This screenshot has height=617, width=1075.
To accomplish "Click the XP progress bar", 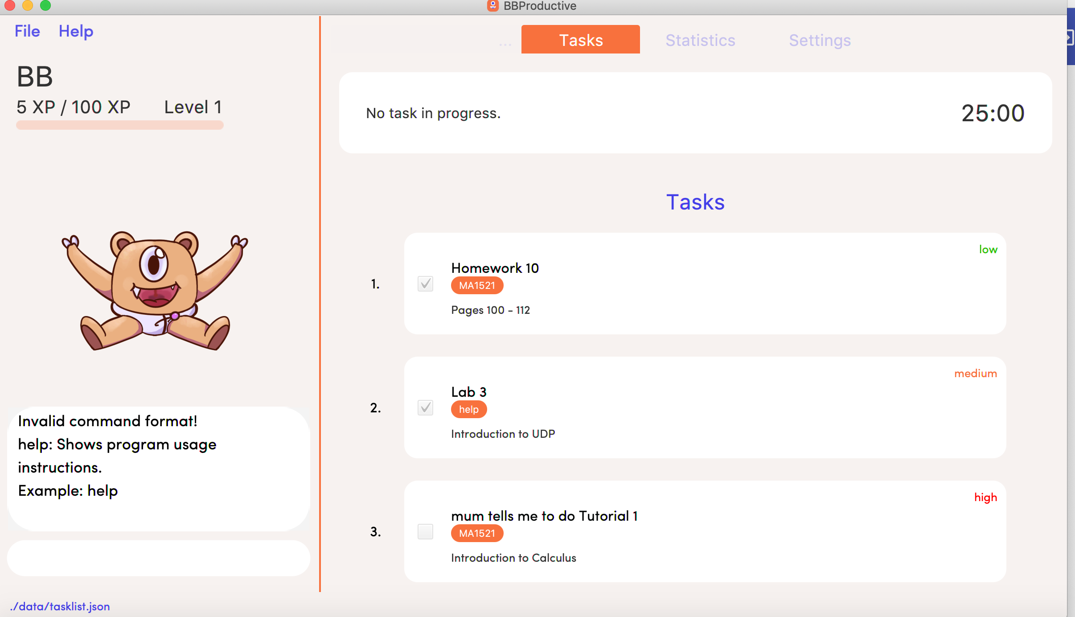I will (119, 125).
